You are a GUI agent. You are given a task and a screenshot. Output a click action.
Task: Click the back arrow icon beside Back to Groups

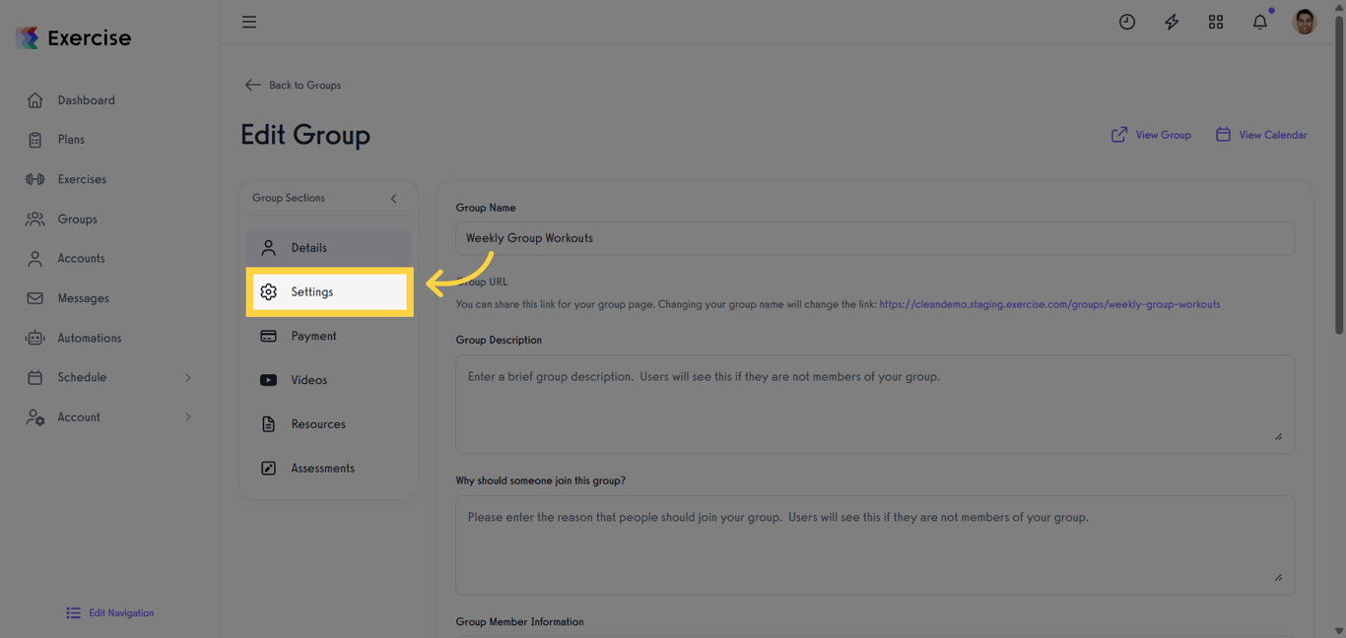(252, 85)
